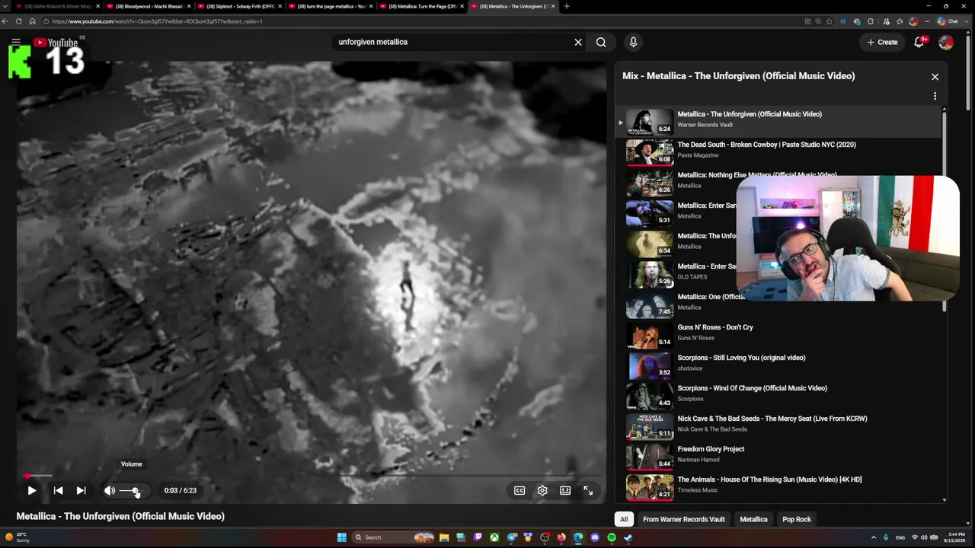Open the weather widget on taskbar
The height and width of the screenshot is (548, 975).
[x=17, y=537]
